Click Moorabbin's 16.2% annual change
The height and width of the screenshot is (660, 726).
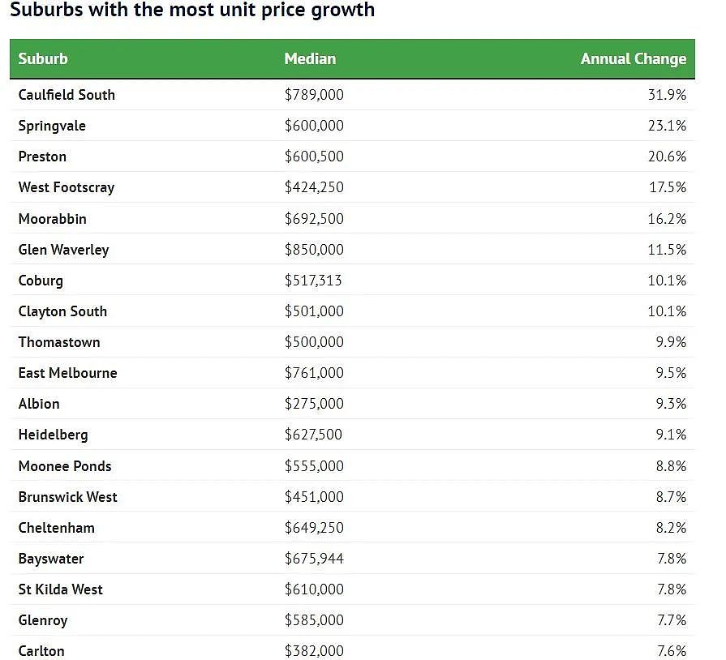point(667,218)
